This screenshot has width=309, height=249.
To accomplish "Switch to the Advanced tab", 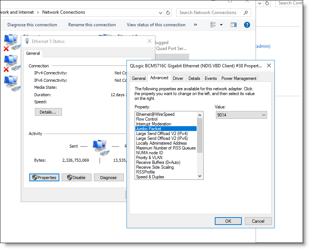I will point(159,78).
